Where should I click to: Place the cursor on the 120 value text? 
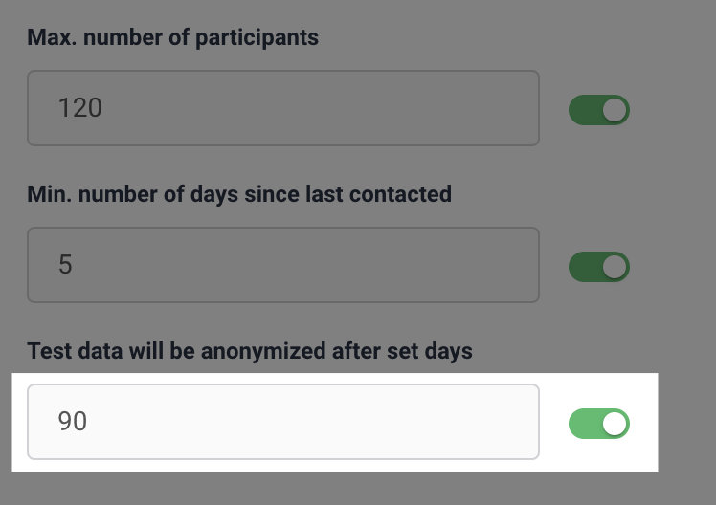(79, 108)
